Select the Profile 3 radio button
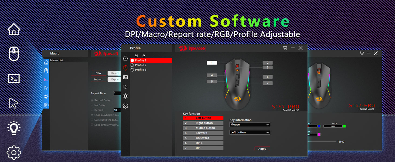 (x=132, y=70)
